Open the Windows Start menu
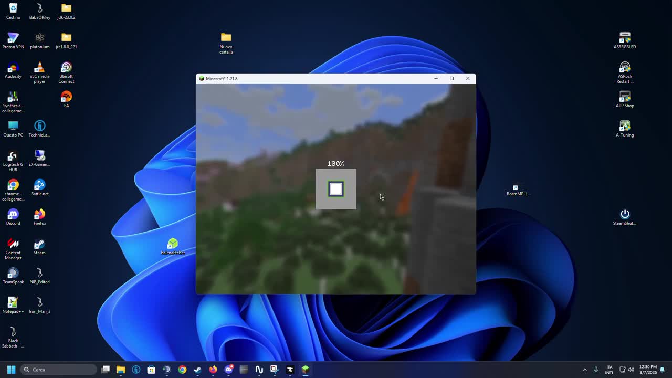The image size is (672, 378). pos(11,370)
